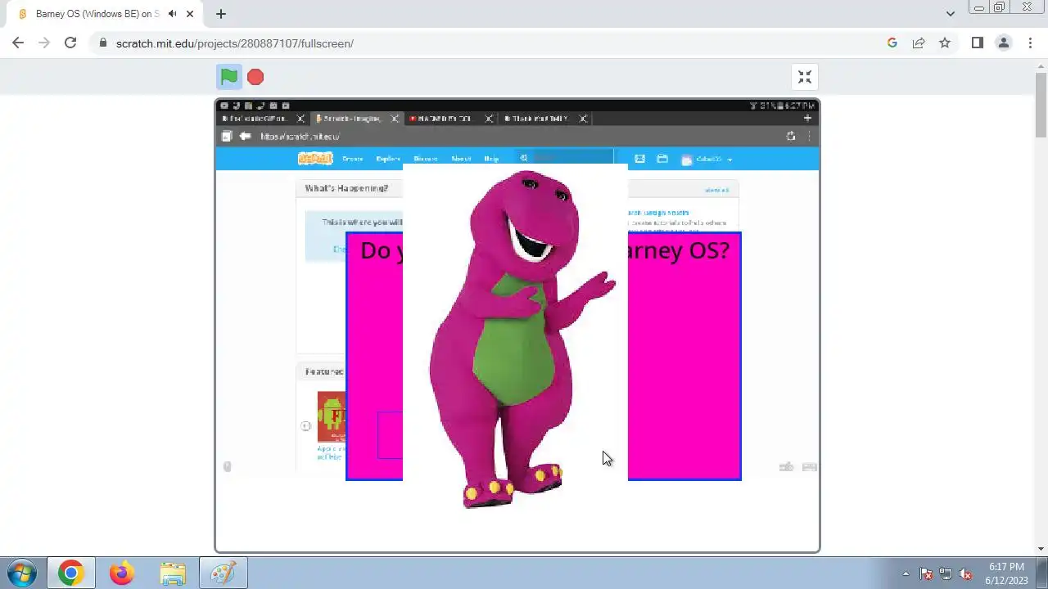1048x589 pixels.
Task: Mute audio on Barney OS tab
Action: pyautogui.click(x=172, y=14)
